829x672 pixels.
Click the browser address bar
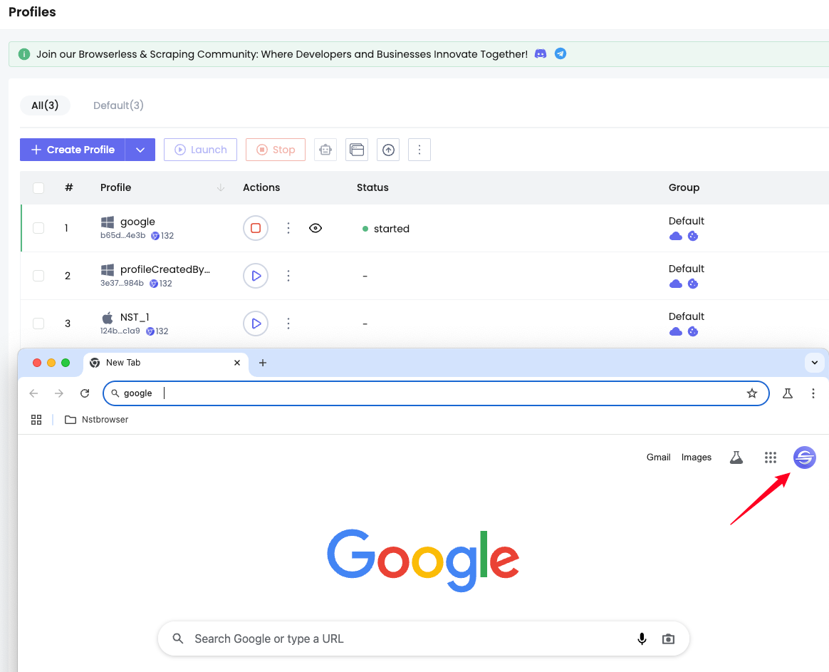click(436, 393)
